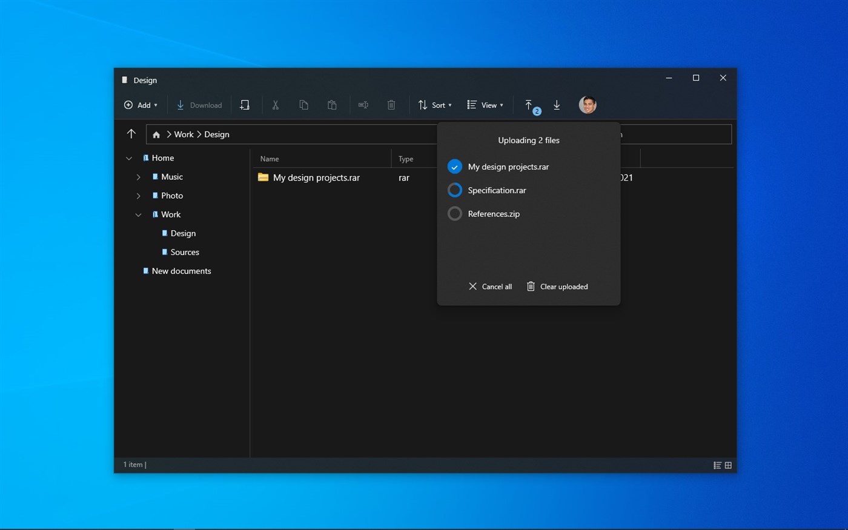Click the Copy icon

(x=304, y=105)
